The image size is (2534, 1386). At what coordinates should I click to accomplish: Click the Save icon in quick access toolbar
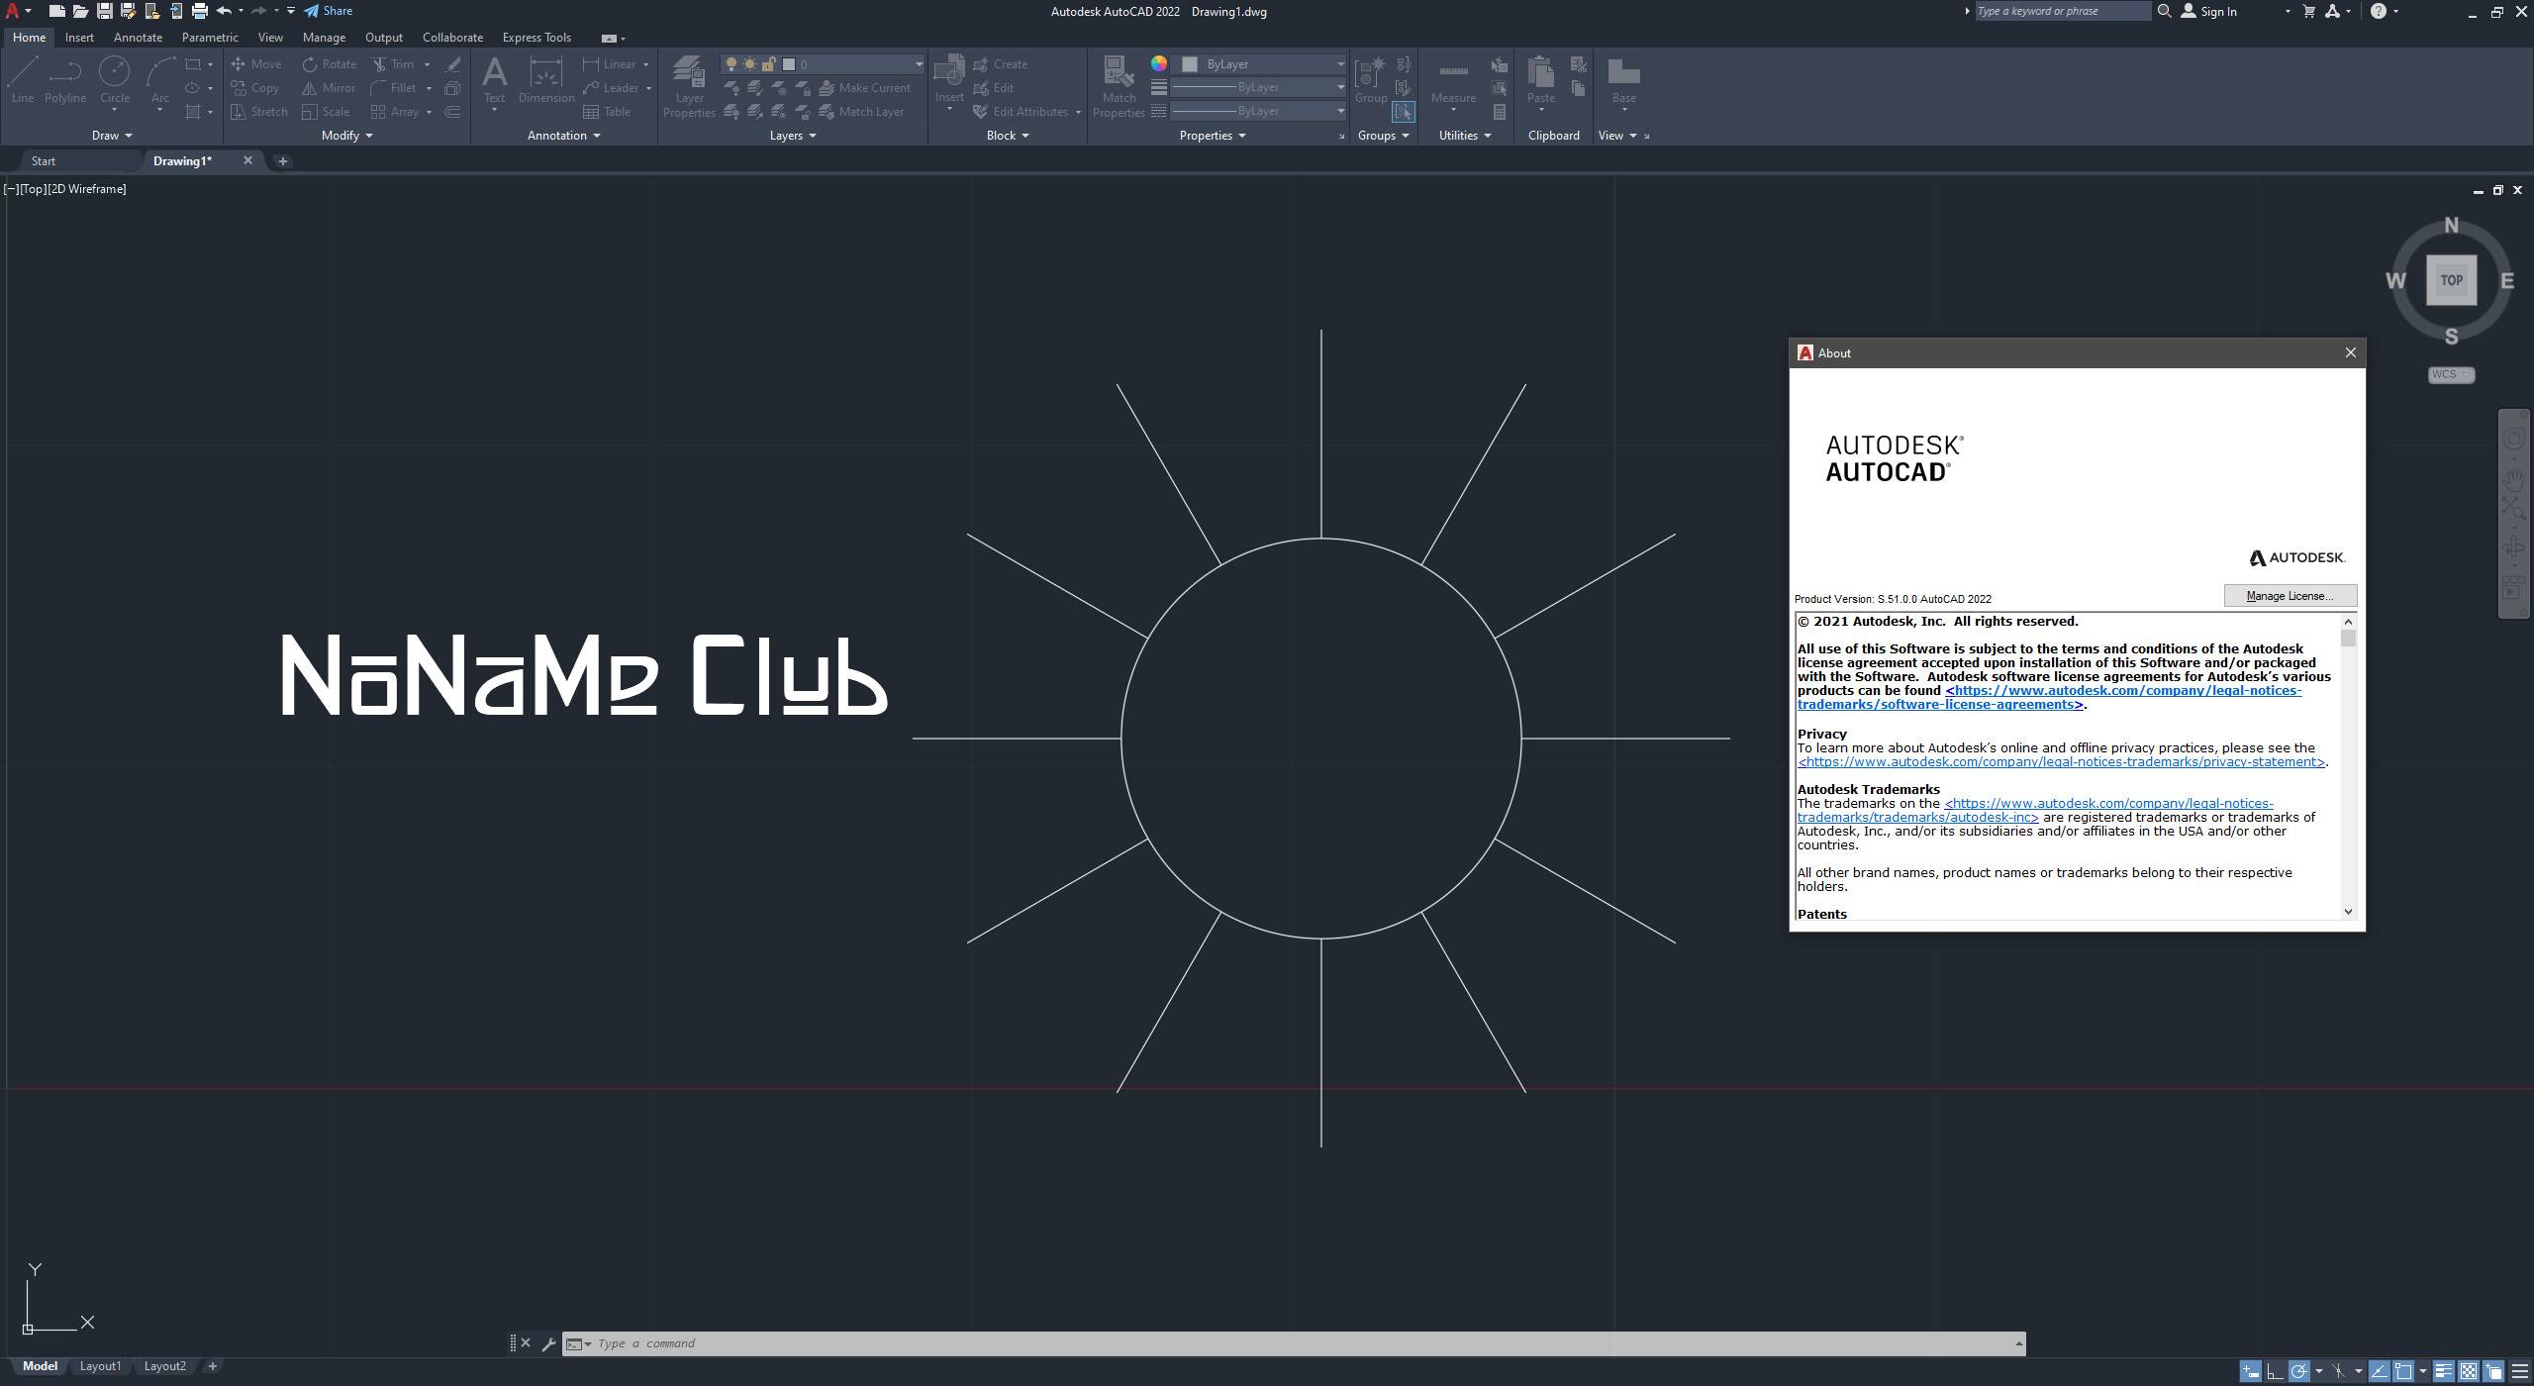pyautogui.click(x=104, y=11)
